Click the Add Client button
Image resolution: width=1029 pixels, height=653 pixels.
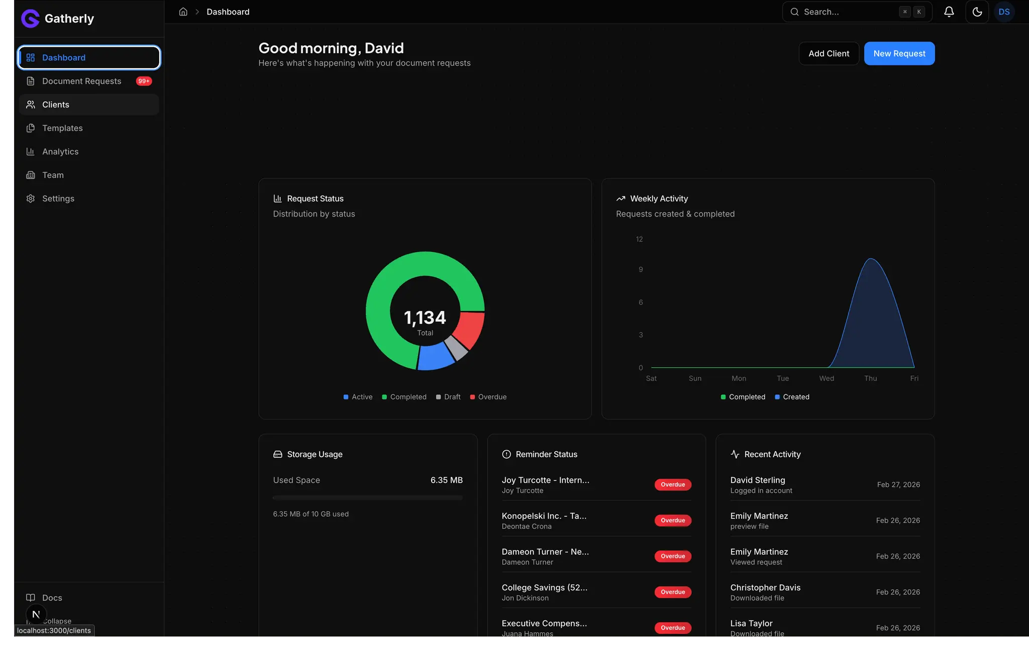tap(829, 53)
